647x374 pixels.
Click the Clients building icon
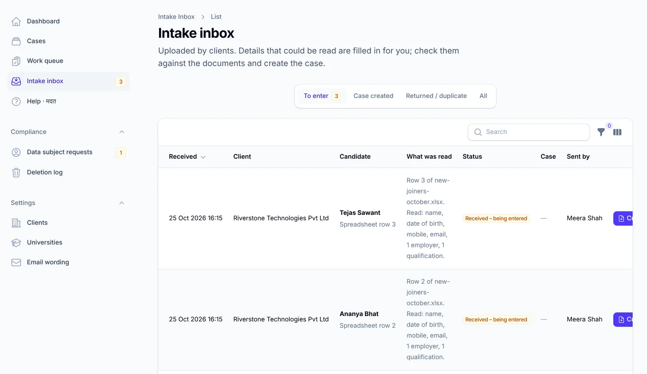(x=16, y=223)
